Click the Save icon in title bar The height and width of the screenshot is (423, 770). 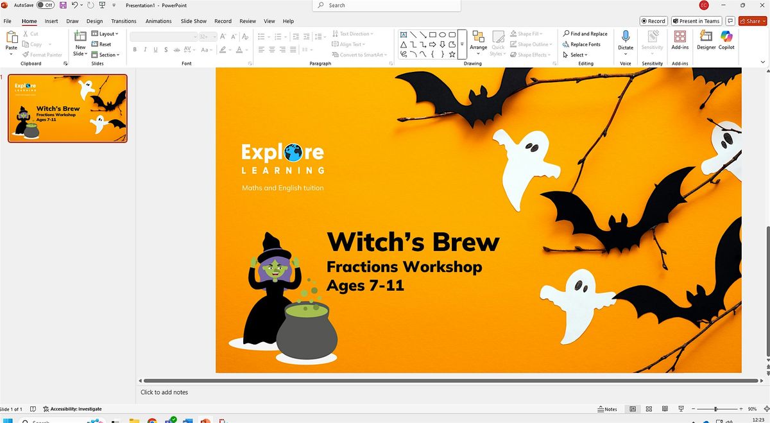click(x=63, y=5)
